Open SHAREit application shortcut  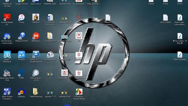click(21, 54)
